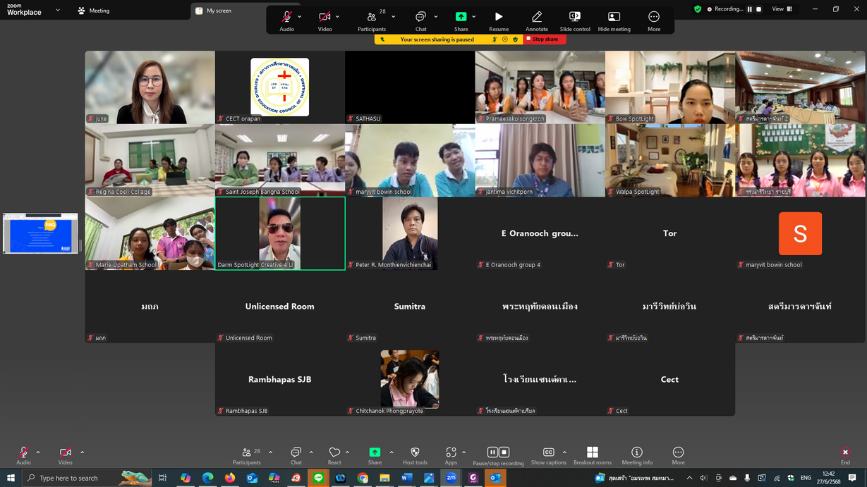Click the End meeting button
867x487 pixels.
[844, 455]
